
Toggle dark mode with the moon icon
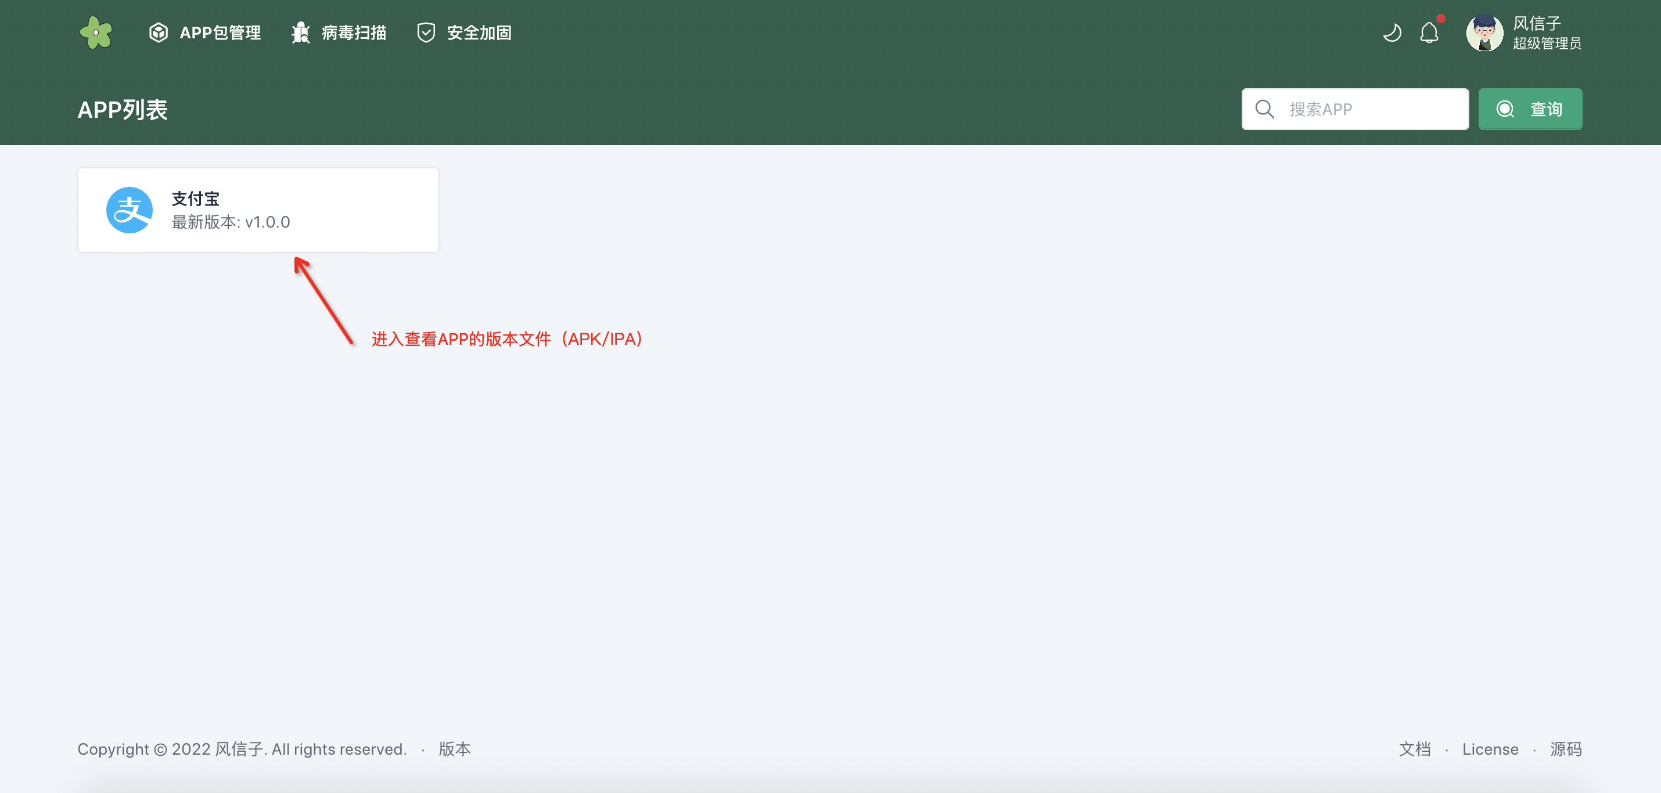1392,33
